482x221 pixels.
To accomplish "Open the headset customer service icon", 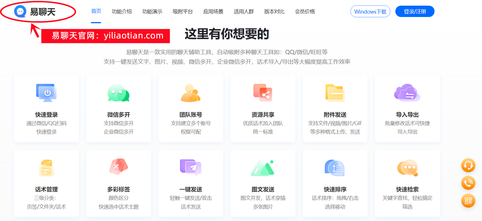I will click(x=468, y=165).
